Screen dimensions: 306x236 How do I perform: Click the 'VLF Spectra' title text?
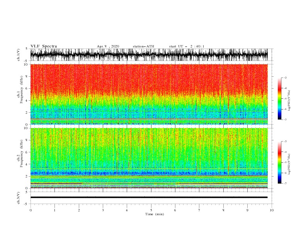44,46
